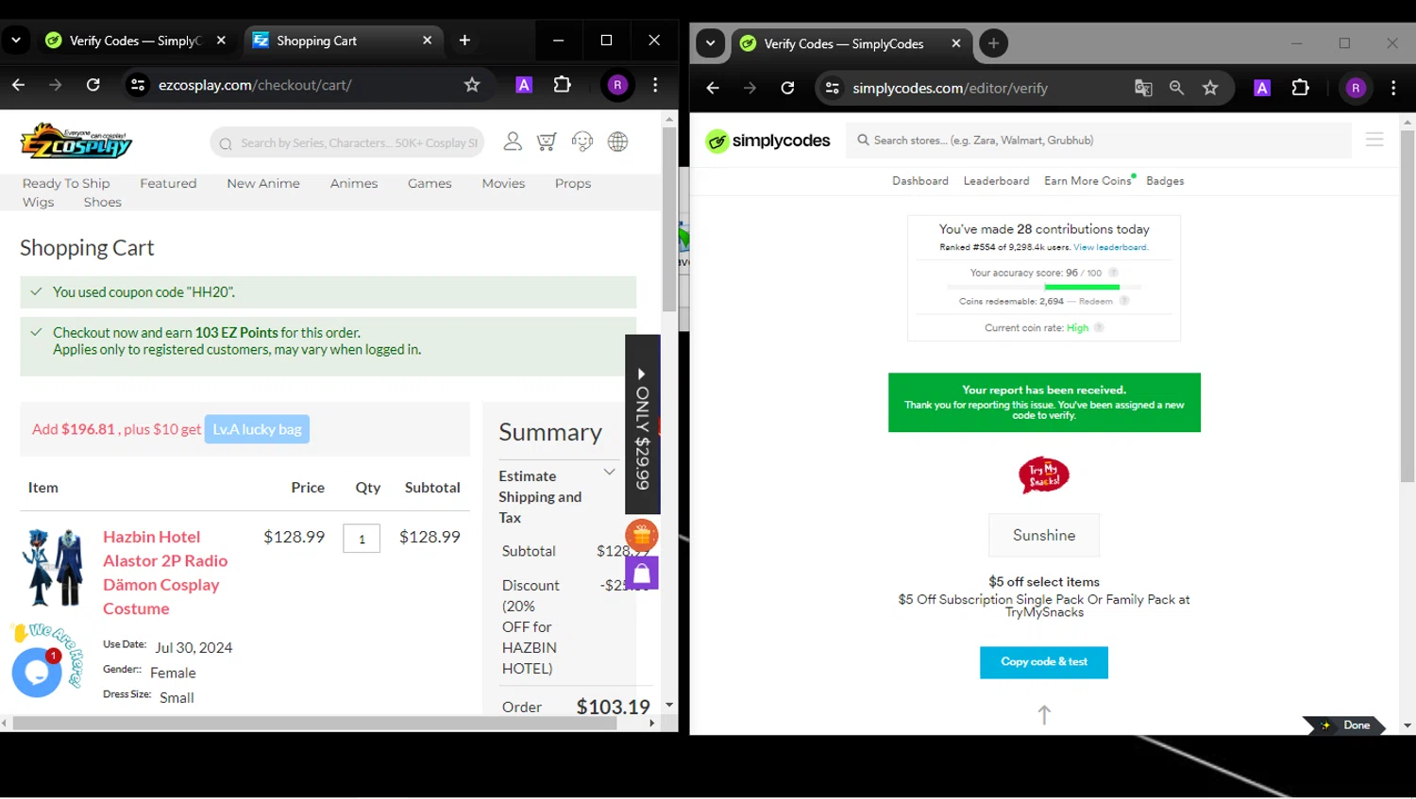Click the coin rate help icon

[1099, 327]
